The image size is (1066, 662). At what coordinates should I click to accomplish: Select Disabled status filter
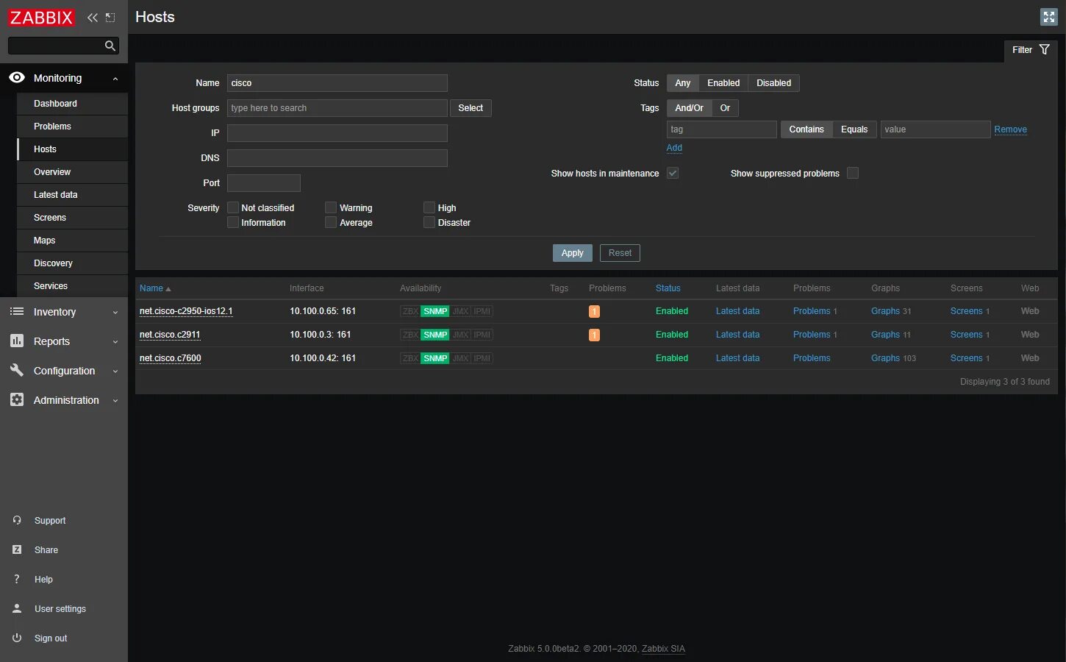[x=773, y=83]
